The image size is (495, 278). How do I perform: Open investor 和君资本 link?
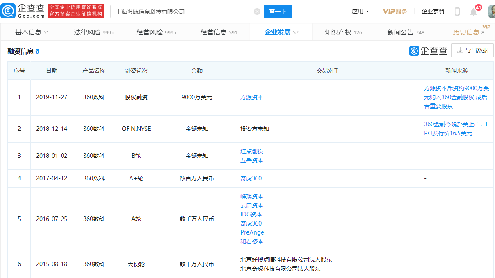tap(252, 242)
